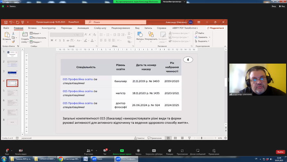This screenshot has height=162, width=287.
Task: Switch to the Переходы ribbon tab
Action: pyautogui.click(x=66, y=28)
